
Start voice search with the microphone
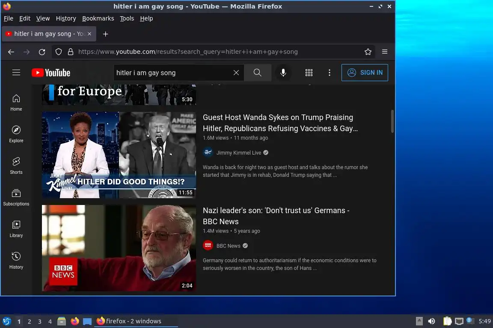coord(283,73)
